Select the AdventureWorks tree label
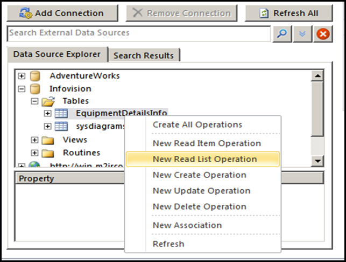The width and height of the screenshot is (346, 262). click(84, 76)
